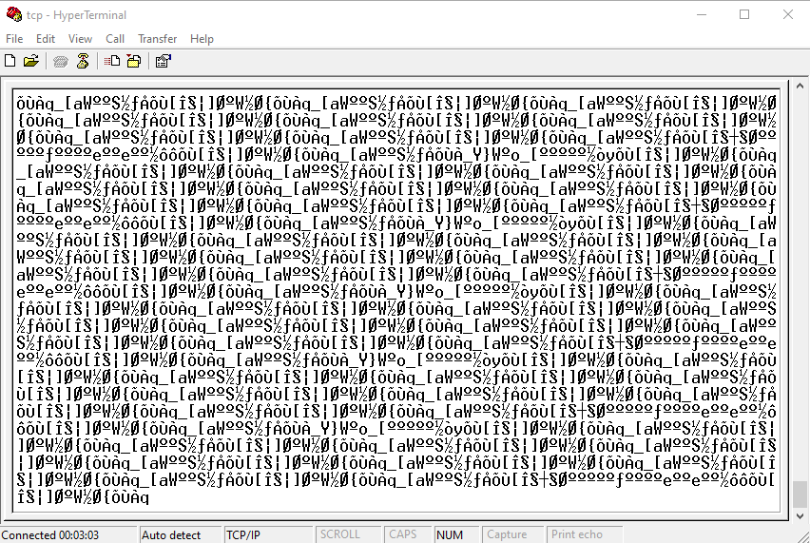Viewport: 810px width, 543px height.
Task: Open the Transfer menu
Action: pyautogui.click(x=158, y=39)
